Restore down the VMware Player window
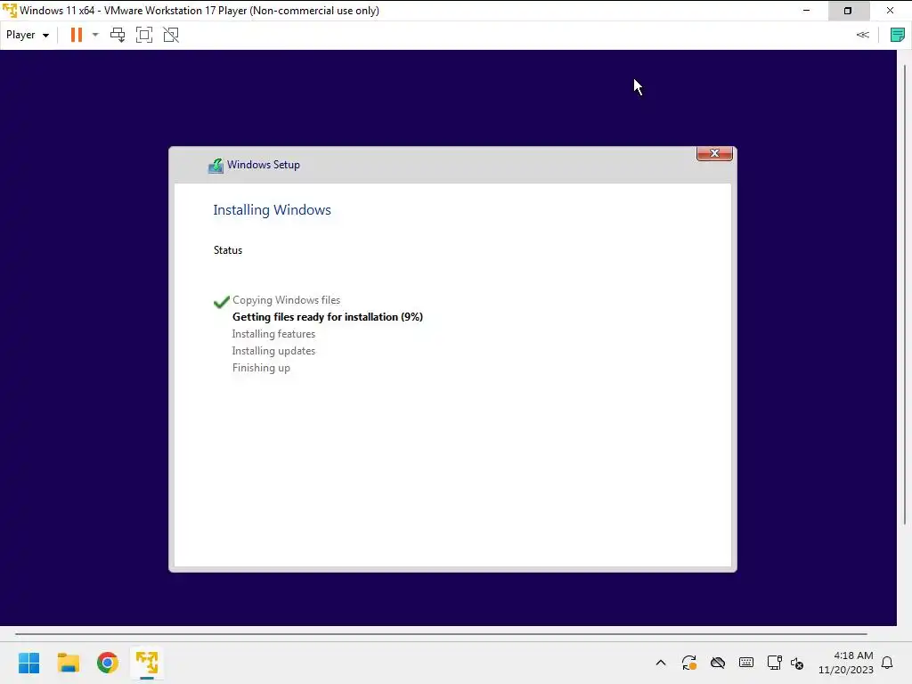This screenshot has height=684, width=912. pos(848,11)
